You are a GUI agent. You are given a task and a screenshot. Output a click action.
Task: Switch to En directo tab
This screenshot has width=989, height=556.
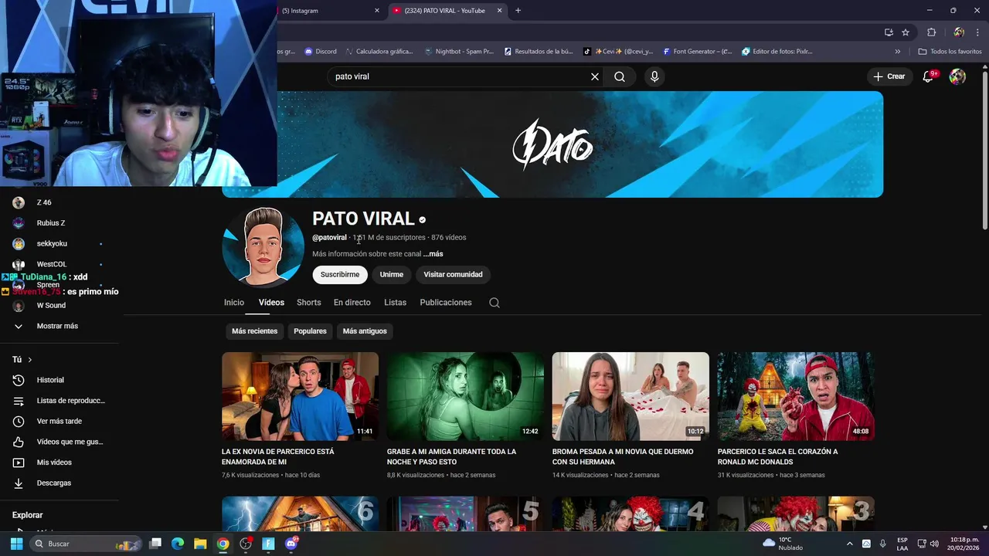point(352,303)
